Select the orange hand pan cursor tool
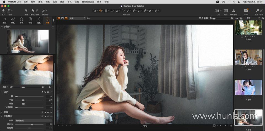 100,11
